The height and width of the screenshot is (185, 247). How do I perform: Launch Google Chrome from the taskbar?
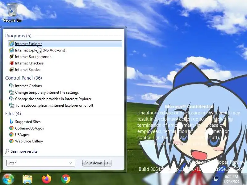(x=66, y=179)
